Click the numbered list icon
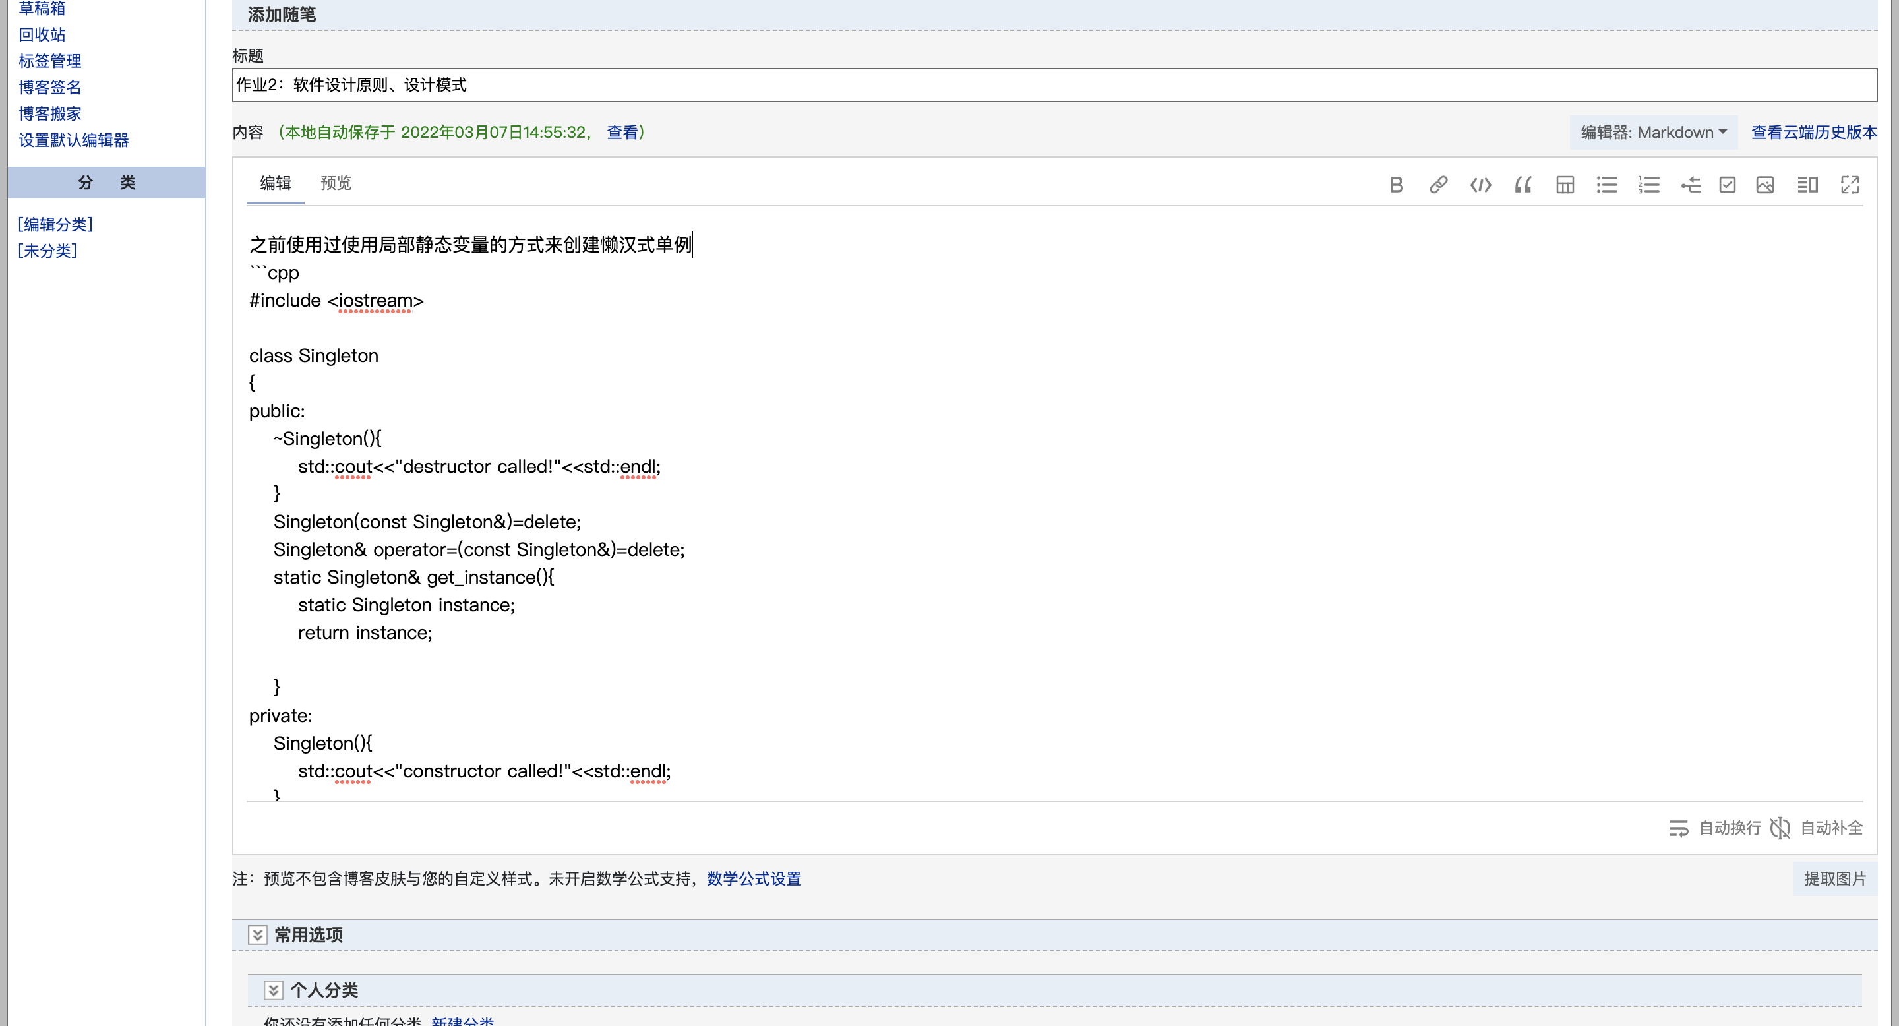This screenshot has height=1026, width=1899. pyautogui.click(x=1648, y=184)
